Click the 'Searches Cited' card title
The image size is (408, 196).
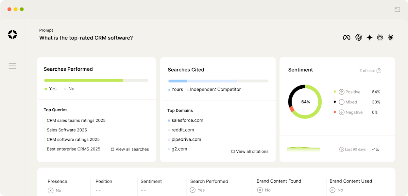(186, 70)
